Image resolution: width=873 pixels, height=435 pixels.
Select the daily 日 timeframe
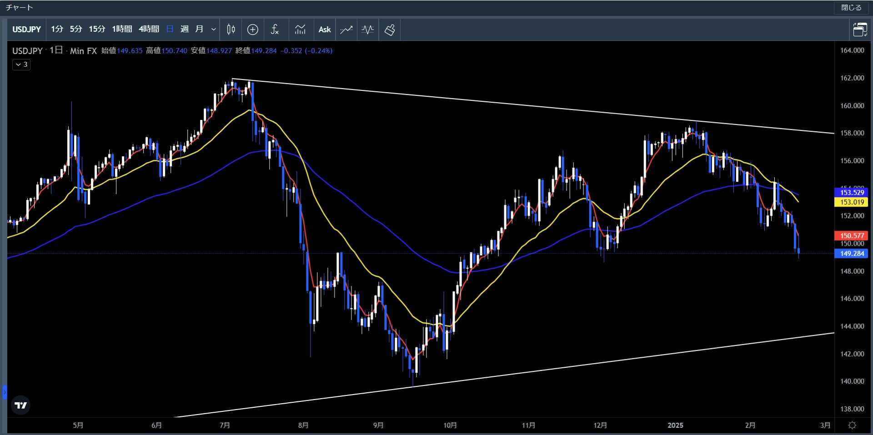170,30
